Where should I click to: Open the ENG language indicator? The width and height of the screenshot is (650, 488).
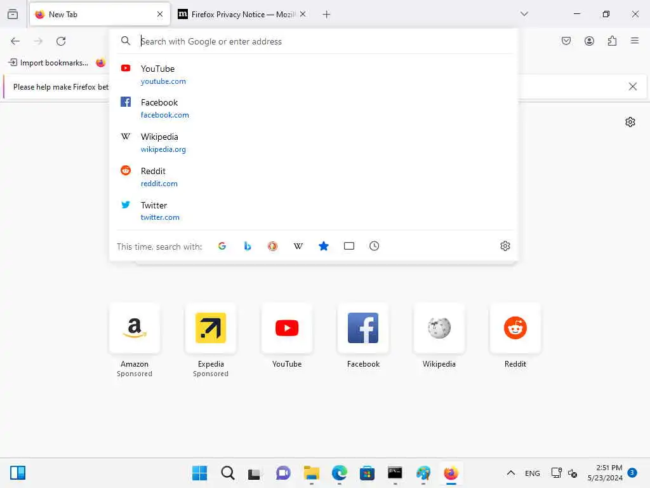coord(533,473)
